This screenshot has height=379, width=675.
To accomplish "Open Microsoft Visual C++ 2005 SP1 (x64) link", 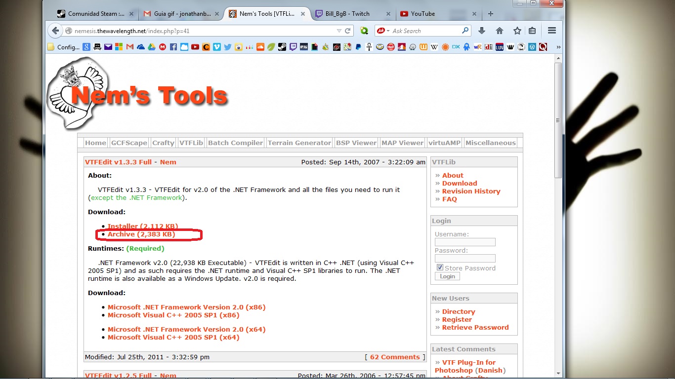I will click(173, 338).
